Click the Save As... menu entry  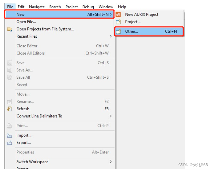point(60,70)
